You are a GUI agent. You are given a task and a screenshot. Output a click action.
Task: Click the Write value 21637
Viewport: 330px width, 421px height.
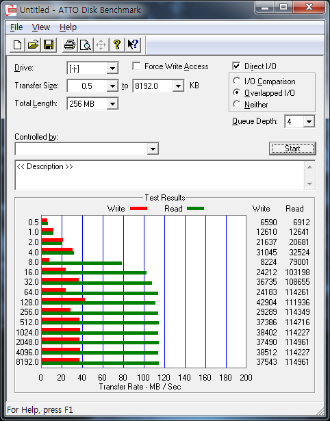[266, 242]
